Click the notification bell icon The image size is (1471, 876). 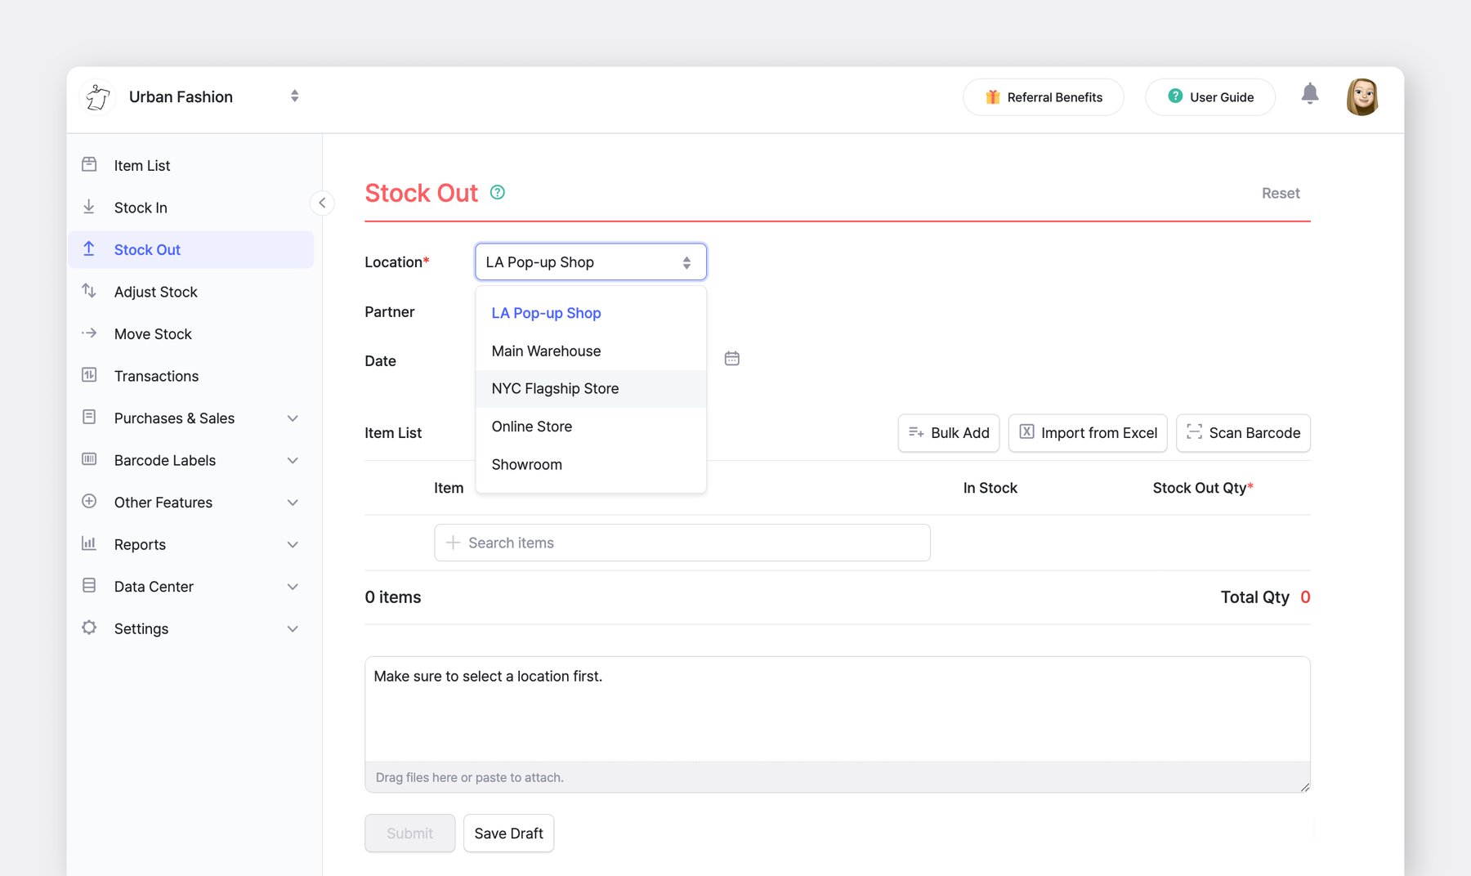point(1309,95)
